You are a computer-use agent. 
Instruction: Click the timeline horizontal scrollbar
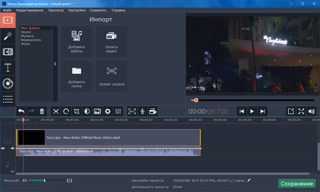point(162,174)
